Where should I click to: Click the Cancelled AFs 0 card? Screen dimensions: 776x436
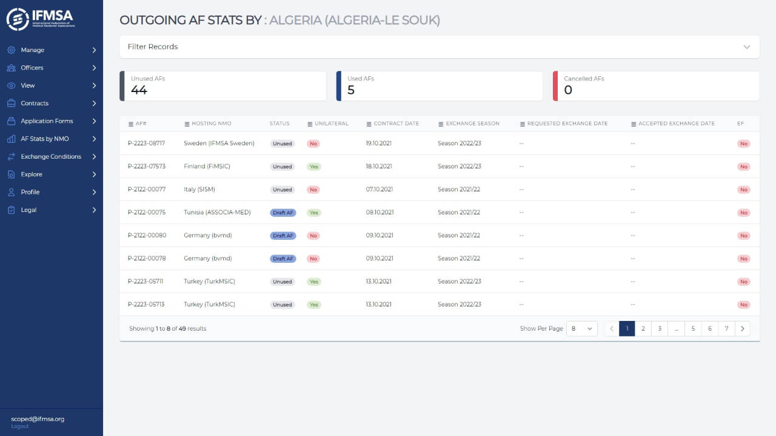point(656,86)
